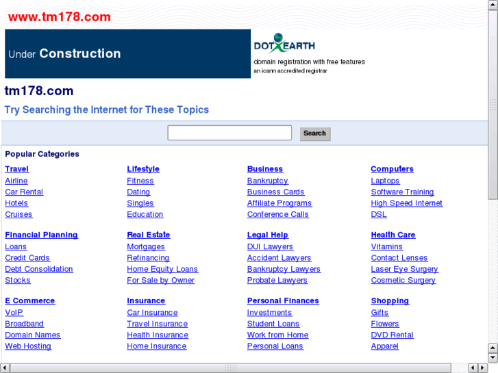Open the Lifestyle category link
The image size is (498, 373).
(143, 169)
